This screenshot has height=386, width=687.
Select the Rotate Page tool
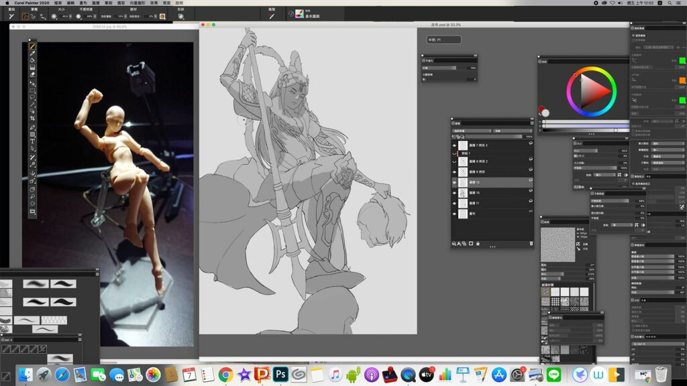coord(32,204)
